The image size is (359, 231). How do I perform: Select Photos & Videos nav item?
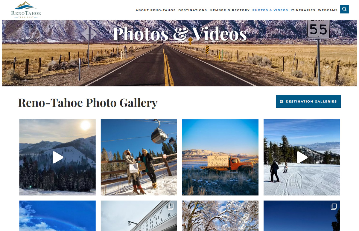pos(270,10)
